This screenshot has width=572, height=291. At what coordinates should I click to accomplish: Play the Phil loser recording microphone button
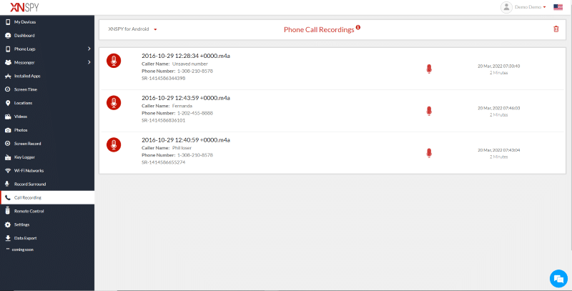point(114,144)
